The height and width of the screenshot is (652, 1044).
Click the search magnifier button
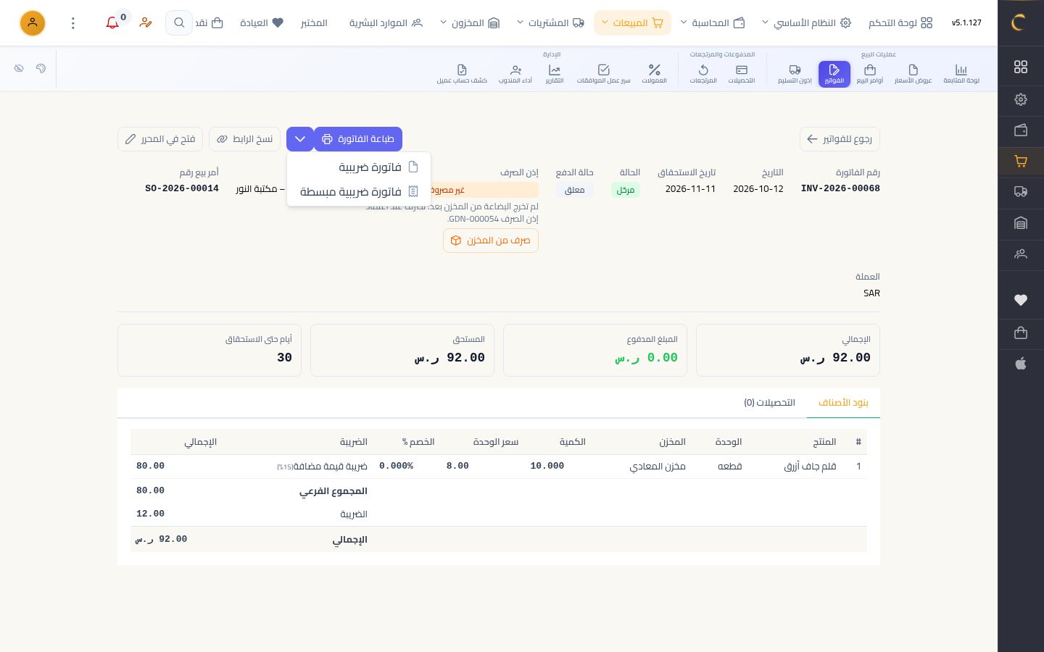coord(179,22)
